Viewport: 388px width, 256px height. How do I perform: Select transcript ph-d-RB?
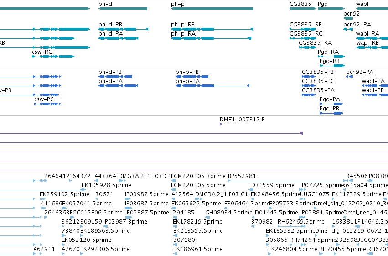click(110, 25)
